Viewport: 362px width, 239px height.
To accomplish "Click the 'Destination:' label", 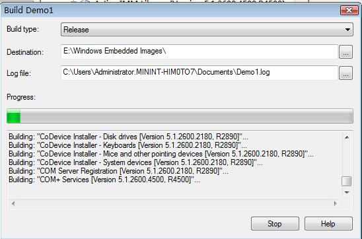I will 25,52.
